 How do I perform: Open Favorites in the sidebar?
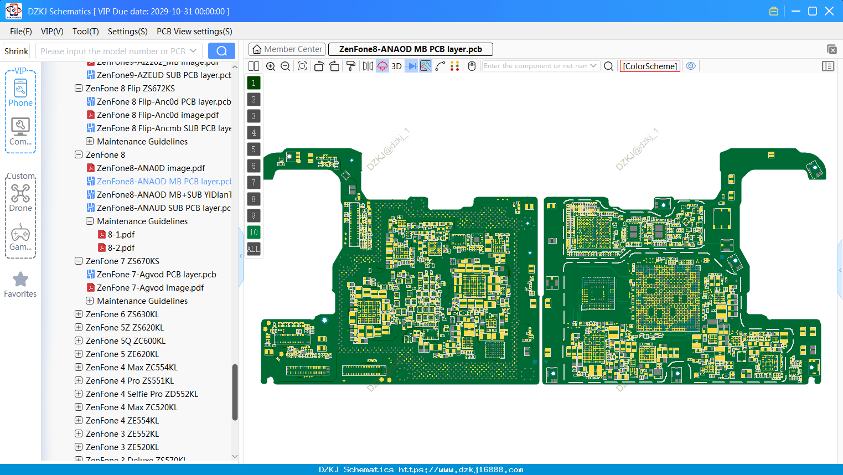[x=20, y=285]
